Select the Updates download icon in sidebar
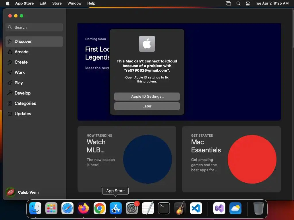This screenshot has height=220, width=294. 10,114
